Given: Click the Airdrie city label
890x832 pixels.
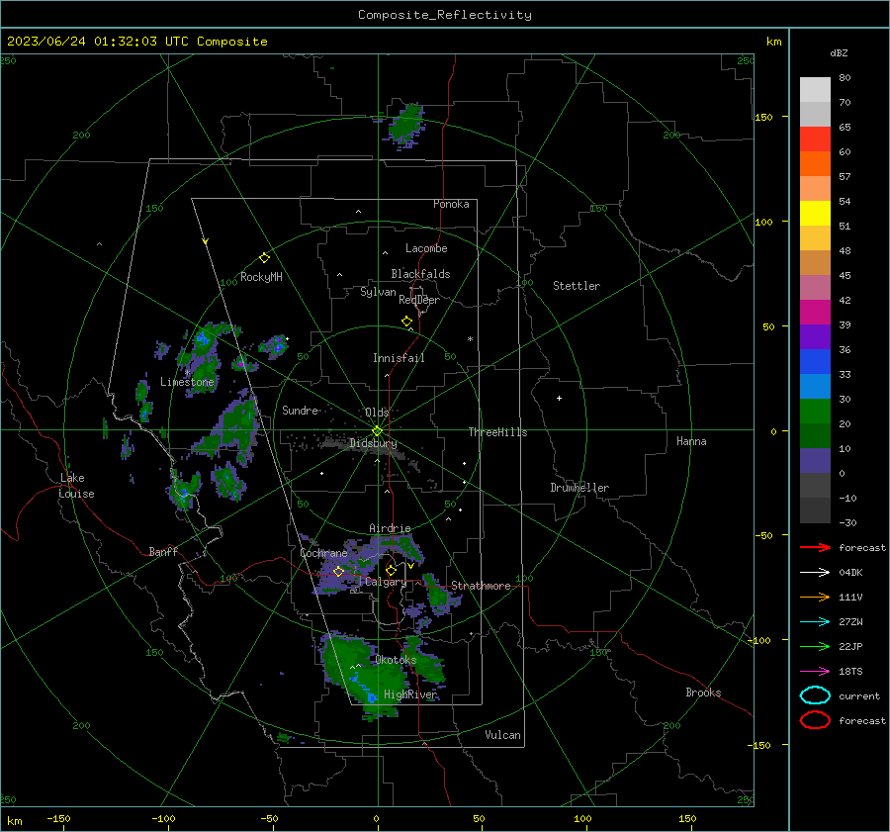Looking at the screenshot, I should click(x=390, y=528).
